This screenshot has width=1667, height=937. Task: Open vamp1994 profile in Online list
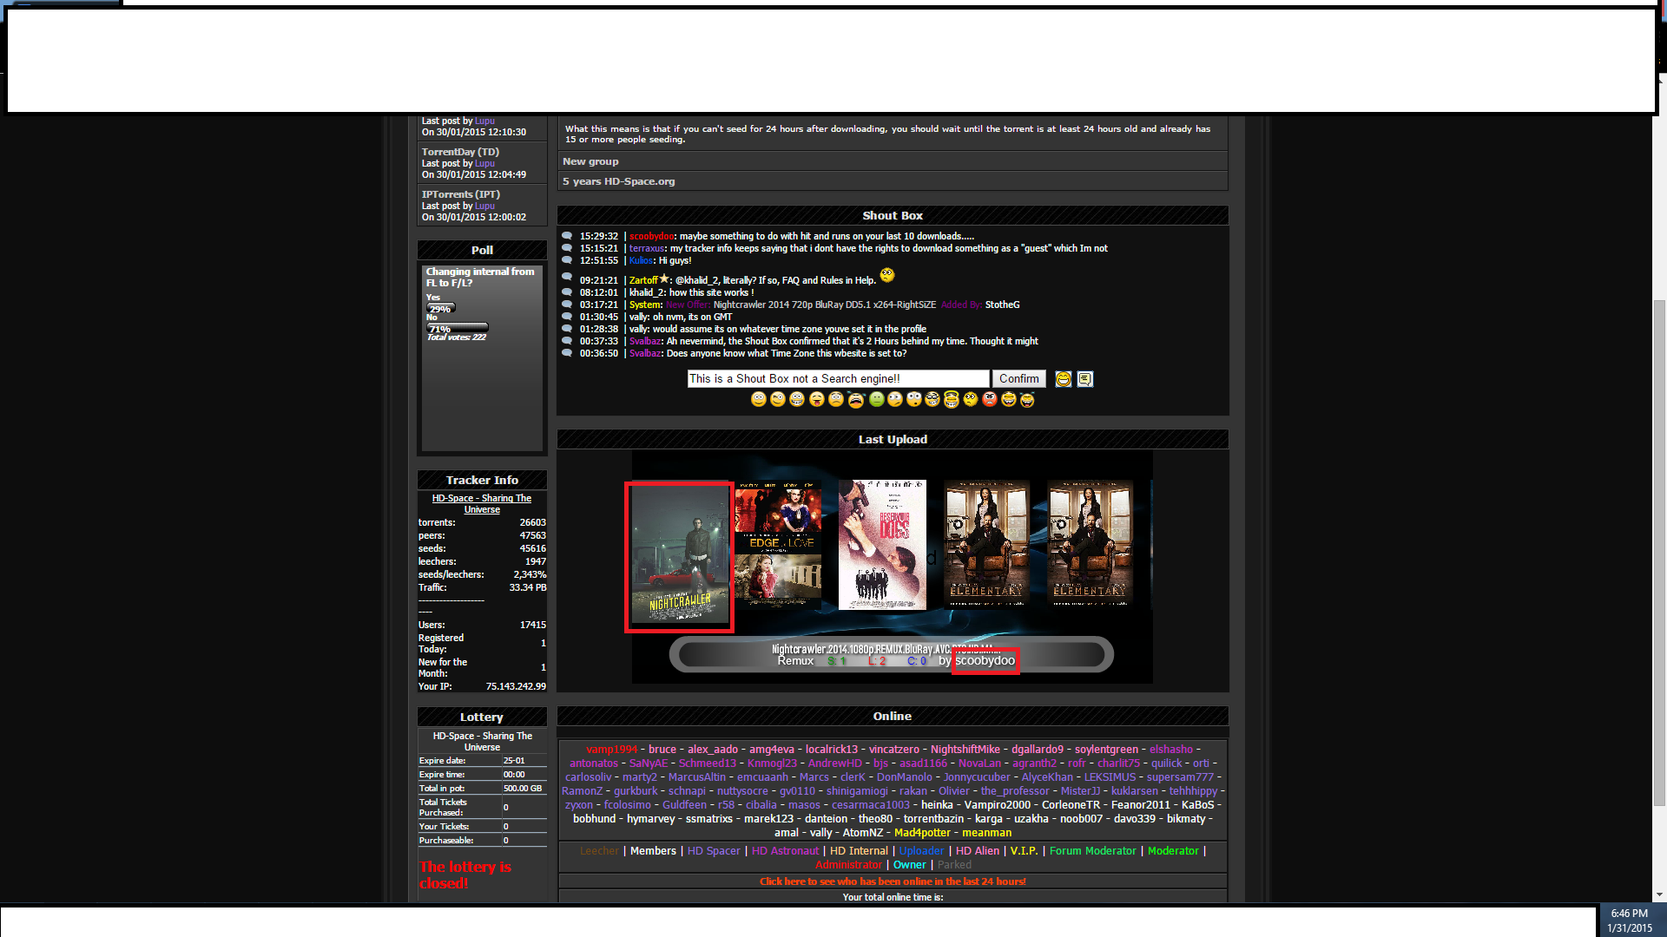(611, 750)
